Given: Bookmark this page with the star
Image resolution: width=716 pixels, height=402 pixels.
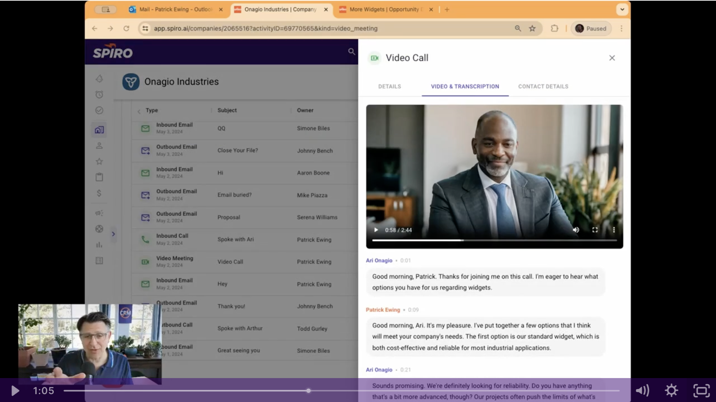Looking at the screenshot, I should [532, 28].
